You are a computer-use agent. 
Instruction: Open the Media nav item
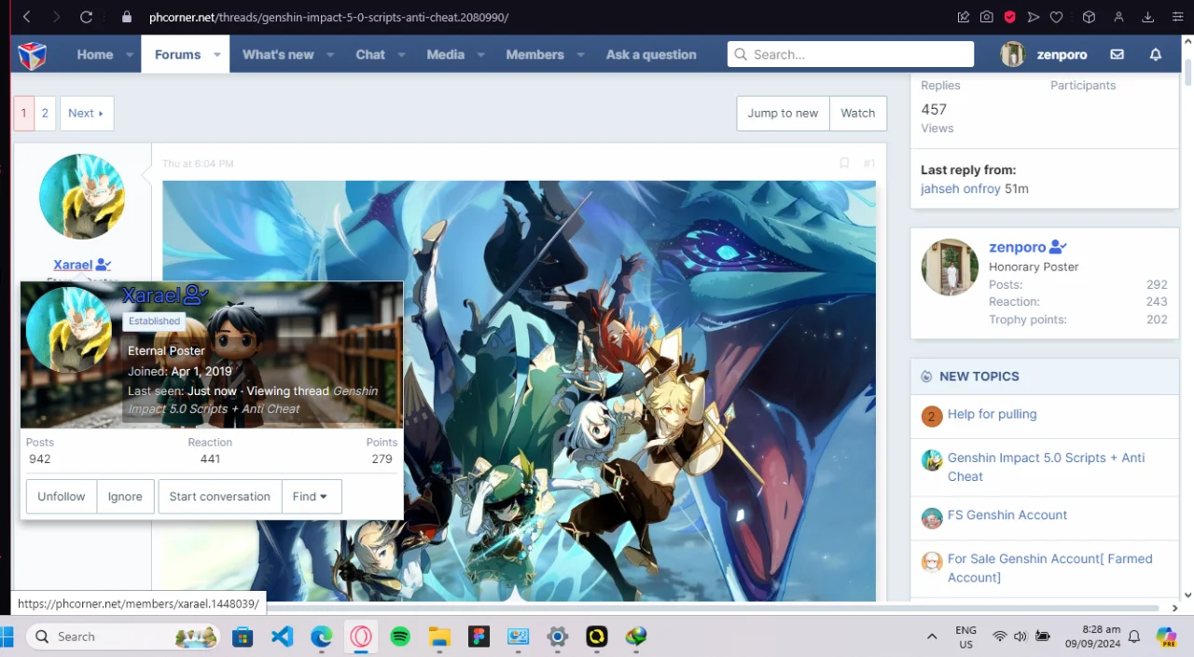tap(445, 55)
